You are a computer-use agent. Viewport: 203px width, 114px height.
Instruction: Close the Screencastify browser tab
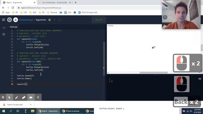tap(70, 3)
